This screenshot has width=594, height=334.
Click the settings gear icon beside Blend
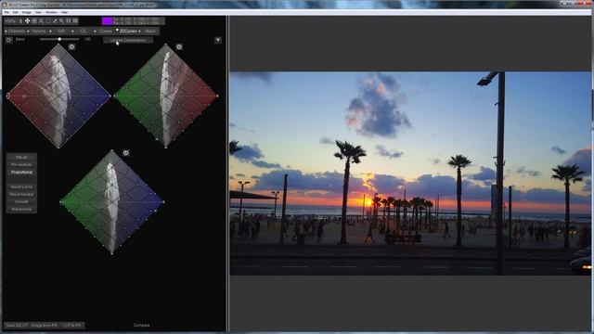click(8, 40)
